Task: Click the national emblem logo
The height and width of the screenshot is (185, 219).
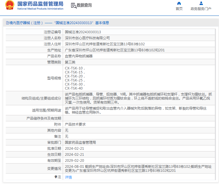Action: click(9, 5)
